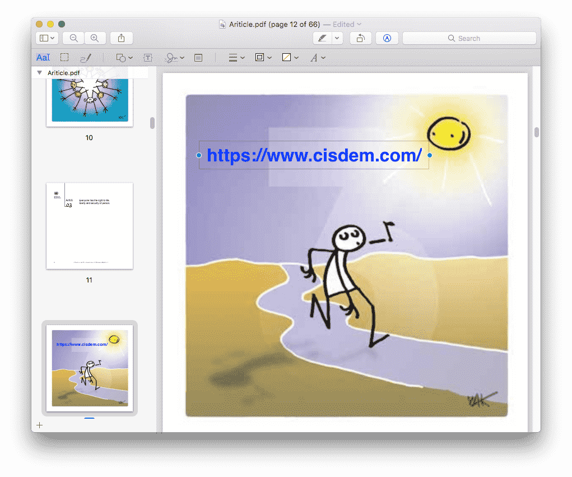
Task: Click the zoom out magnifier icon
Action: pyautogui.click(x=74, y=38)
